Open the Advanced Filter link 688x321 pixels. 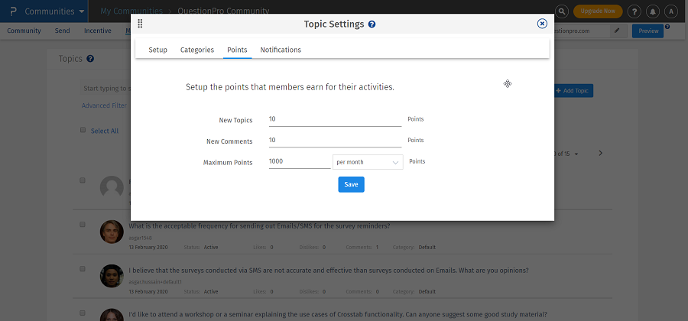104,105
